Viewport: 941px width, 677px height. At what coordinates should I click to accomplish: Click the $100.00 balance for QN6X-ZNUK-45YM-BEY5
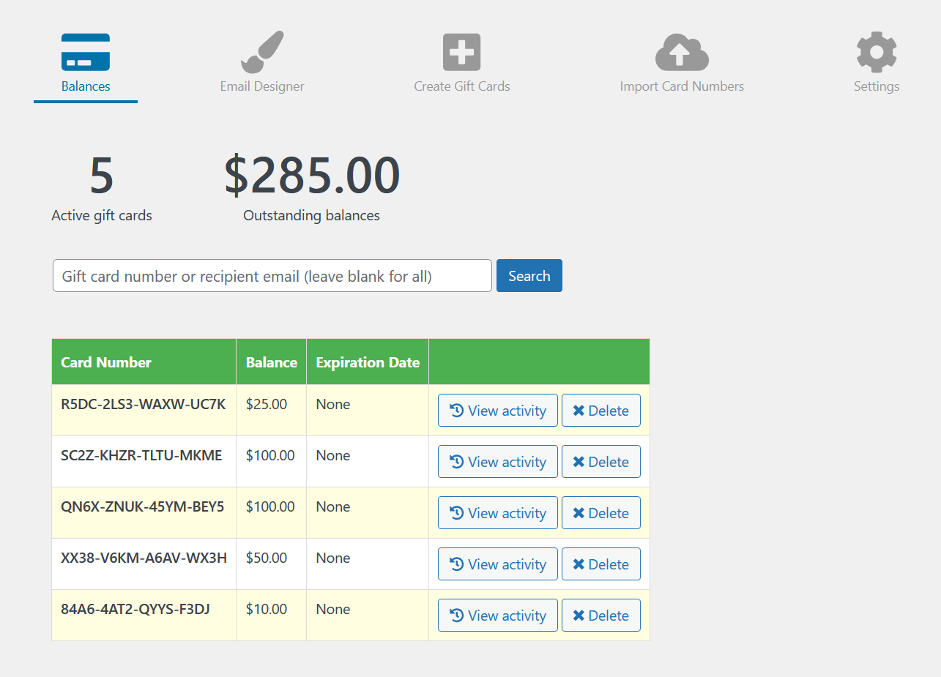270,506
